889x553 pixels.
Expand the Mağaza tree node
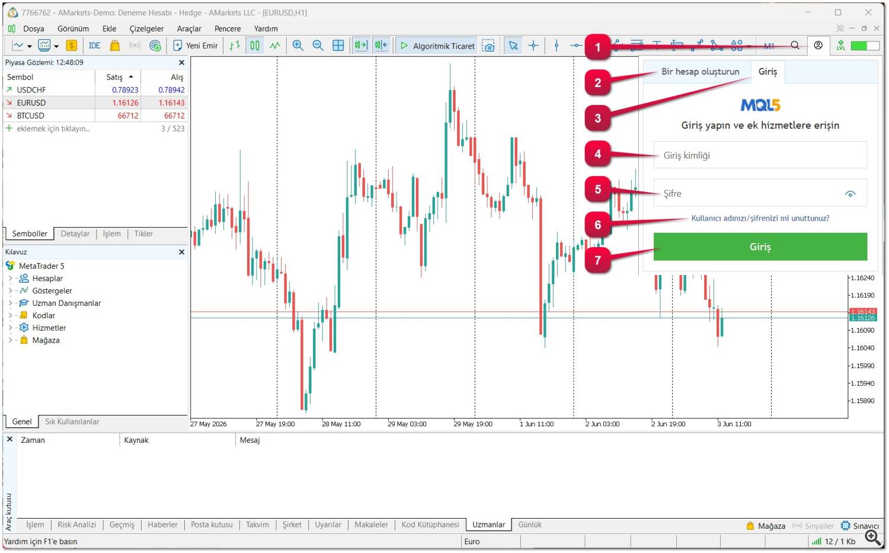click(10, 340)
